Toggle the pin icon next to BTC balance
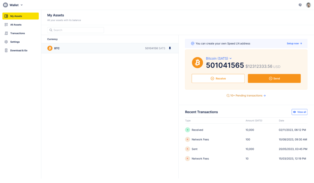The width and height of the screenshot is (314, 183). click(x=170, y=48)
